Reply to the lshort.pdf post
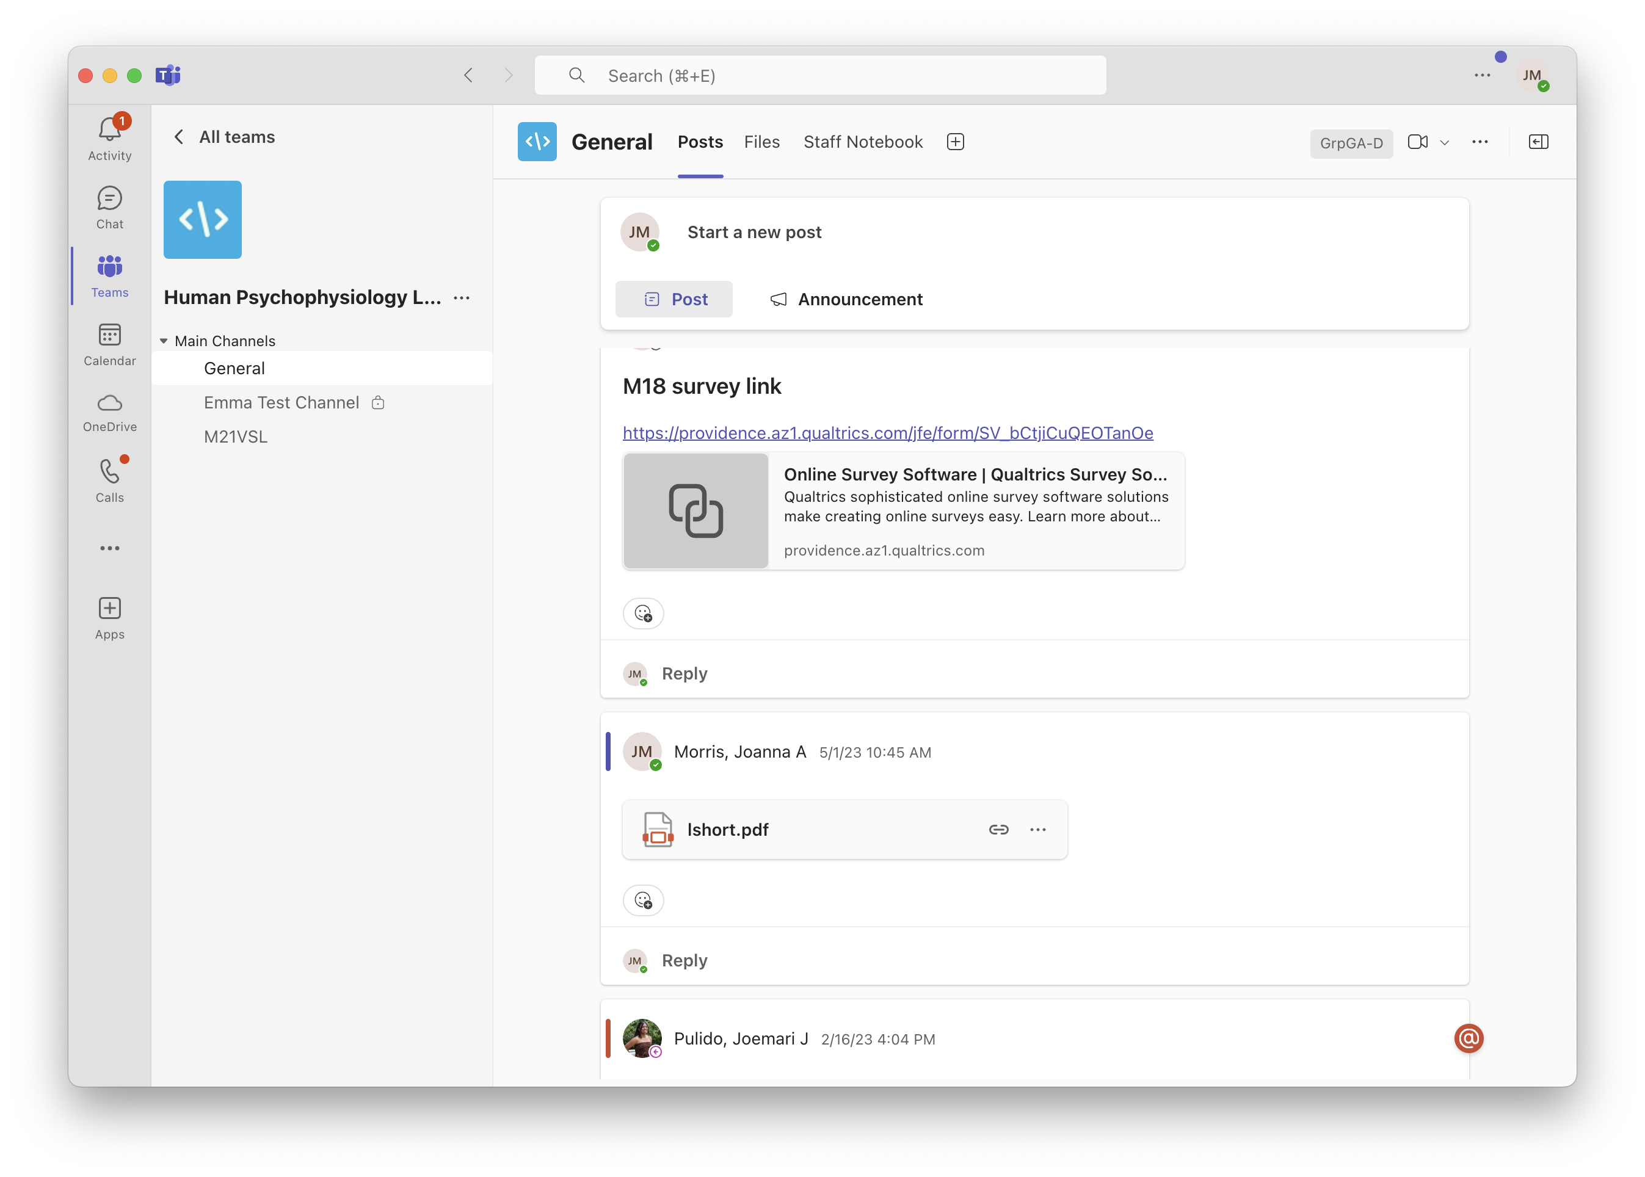 click(684, 960)
